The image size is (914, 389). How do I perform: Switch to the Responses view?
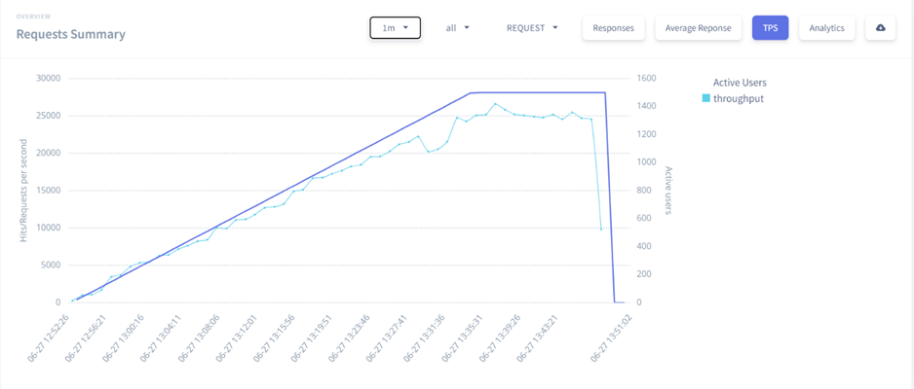pyautogui.click(x=613, y=28)
